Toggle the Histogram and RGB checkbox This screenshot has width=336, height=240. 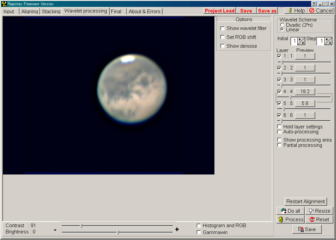pos(199,226)
